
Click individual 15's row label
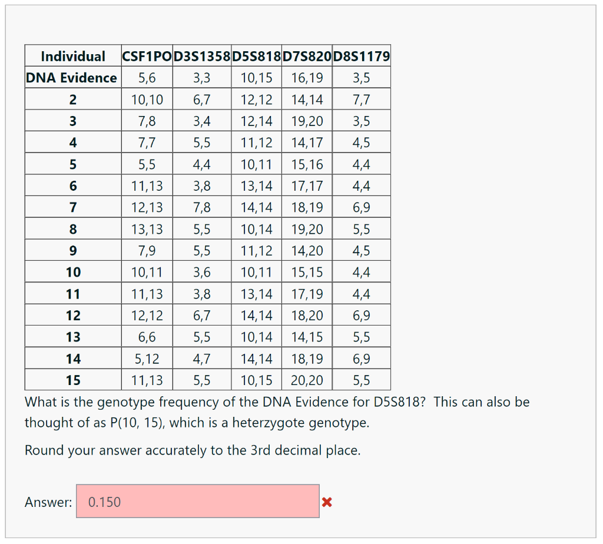point(72,380)
